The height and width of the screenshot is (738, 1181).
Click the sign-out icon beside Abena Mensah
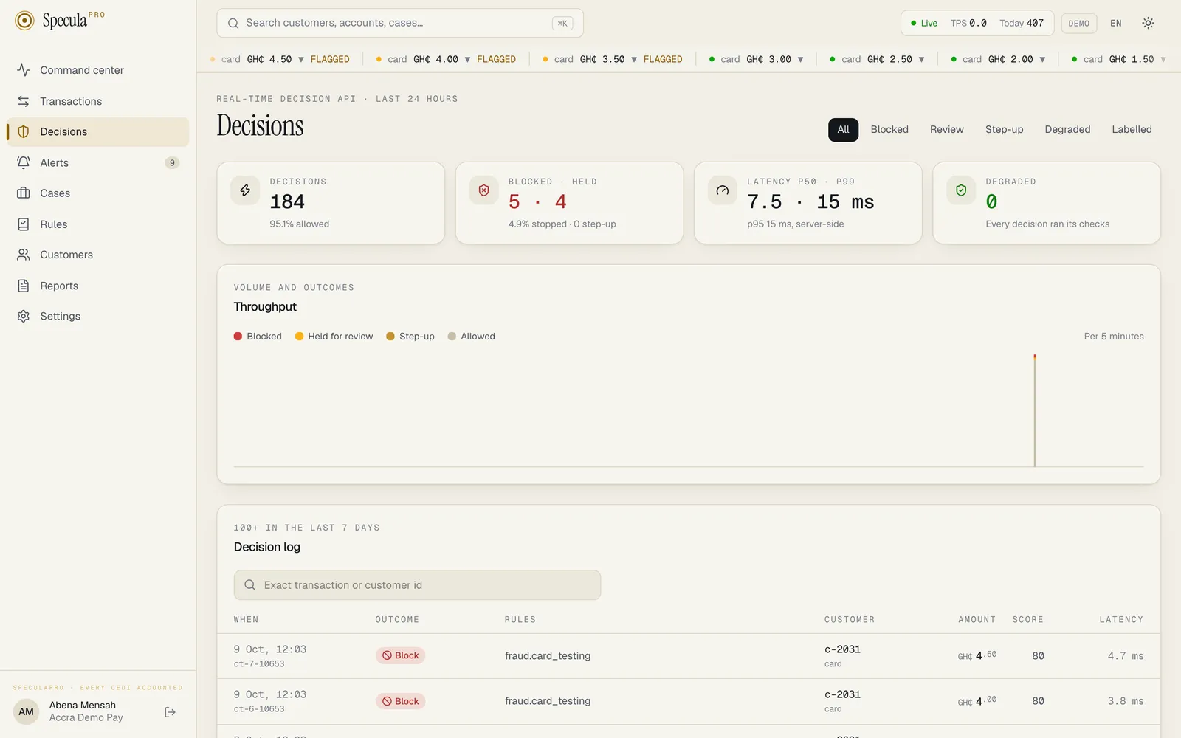(x=171, y=712)
